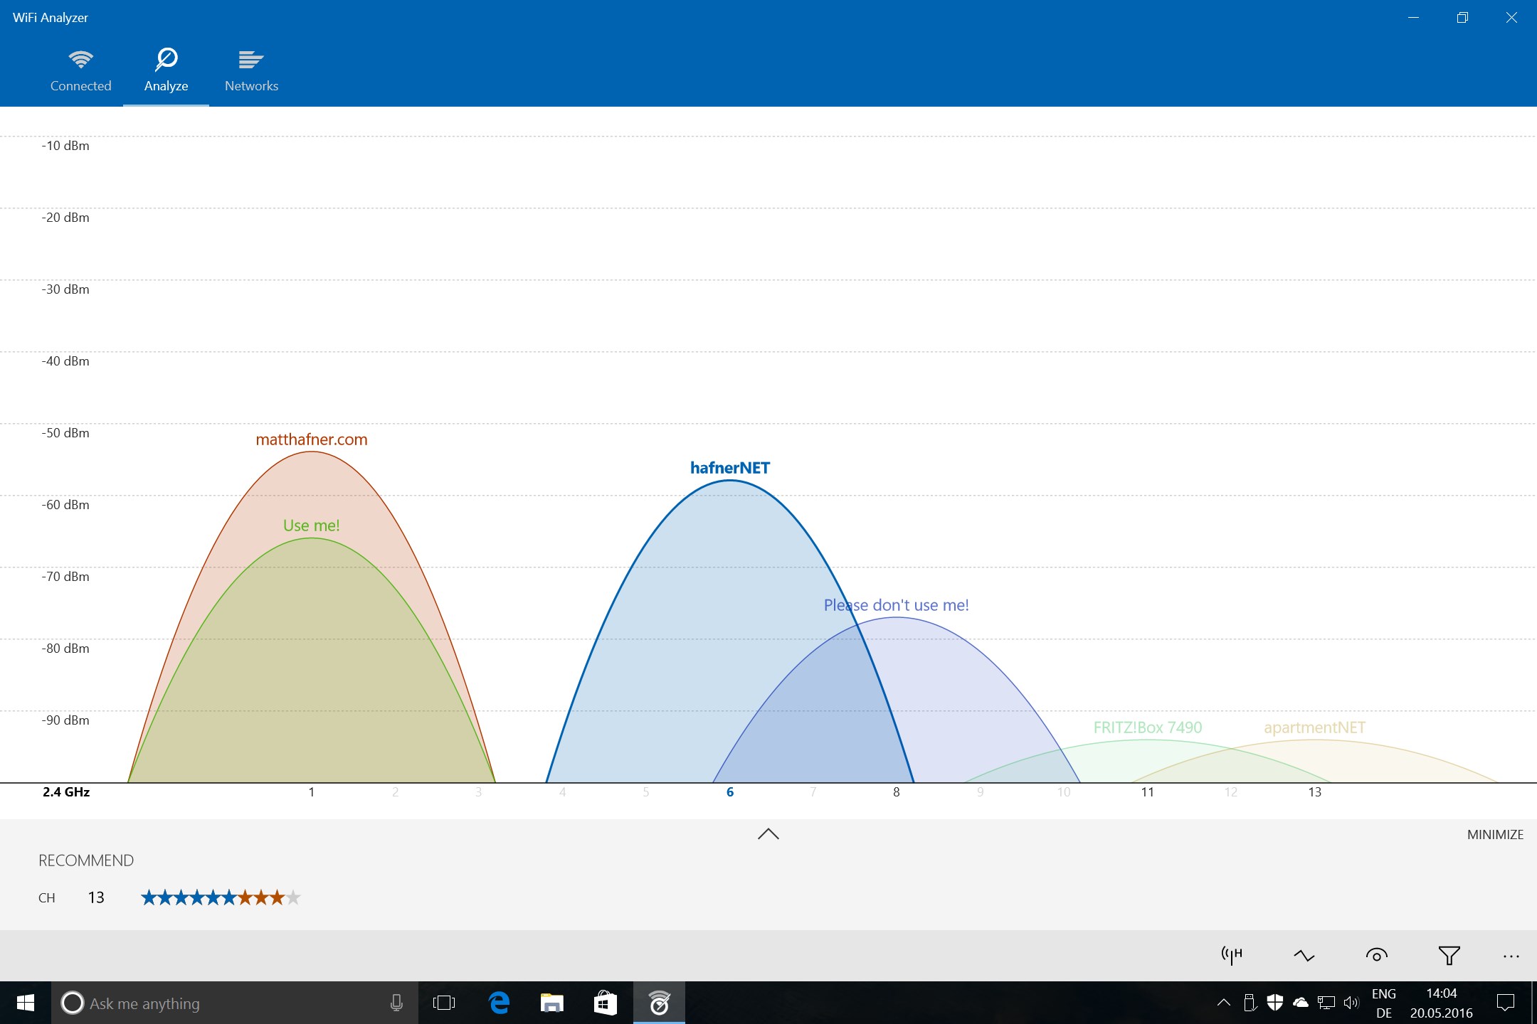
Task: Select the Analyze magnifier icon
Action: 166,60
